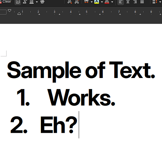Open the underline style dropdown arrow
162x150 pixels.
[x=37, y=2]
